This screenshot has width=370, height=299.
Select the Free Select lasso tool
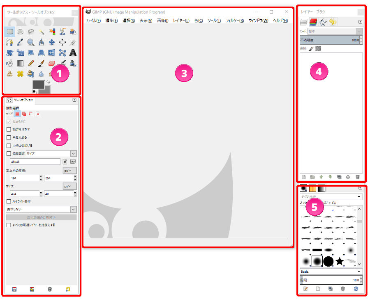point(31,32)
